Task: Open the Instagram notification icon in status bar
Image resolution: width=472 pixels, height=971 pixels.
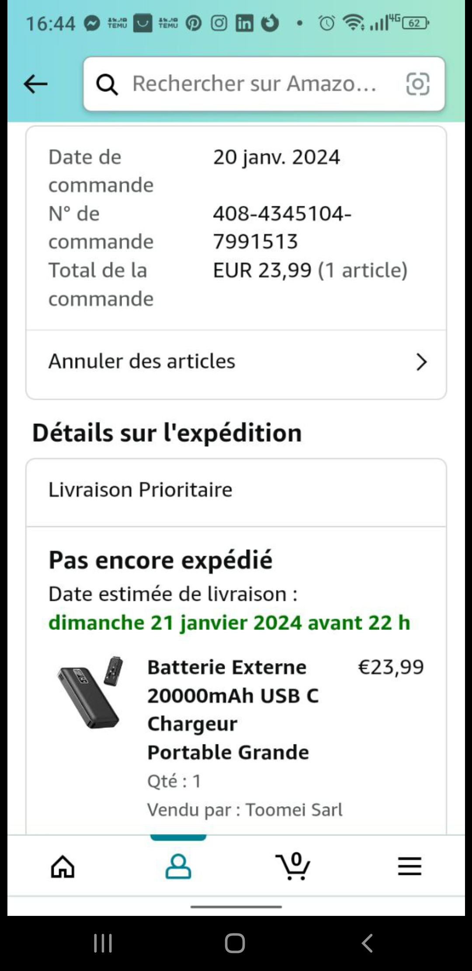Action: pos(219,23)
